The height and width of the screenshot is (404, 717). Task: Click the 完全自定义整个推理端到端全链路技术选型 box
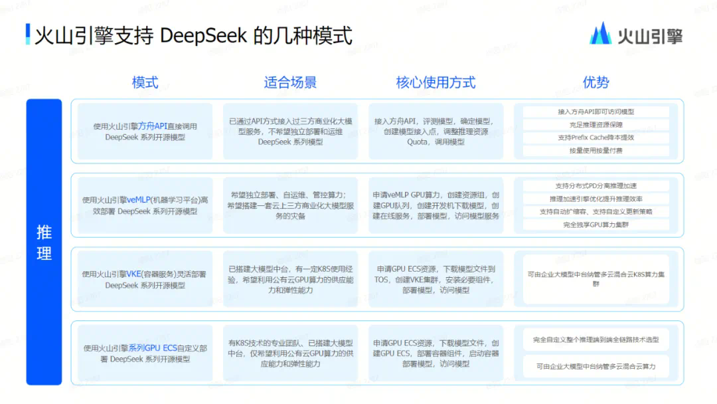(596, 340)
